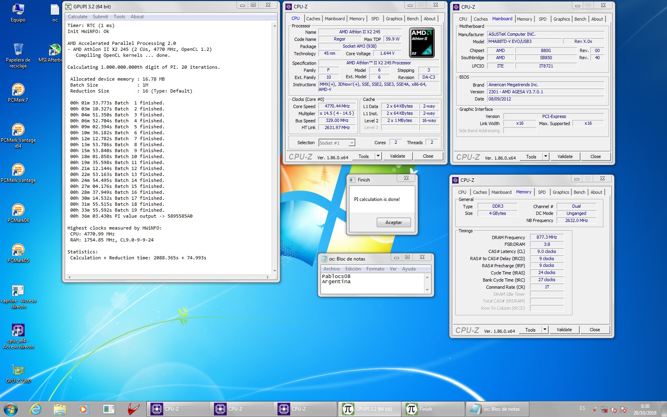Click Notepad vertical scrollbar down arrow
Viewport: 667px width, 417px height.
(x=427, y=290)
